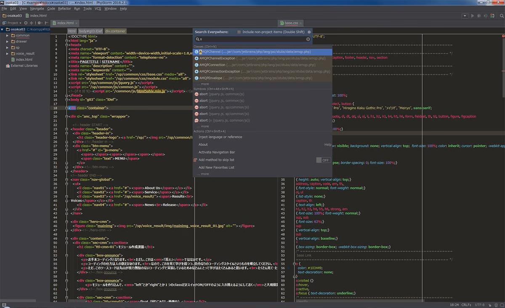Viewport: 505px width, 308px height.
Task: Click the Project panel settings gear icon
Action: (x=39, y=23)
